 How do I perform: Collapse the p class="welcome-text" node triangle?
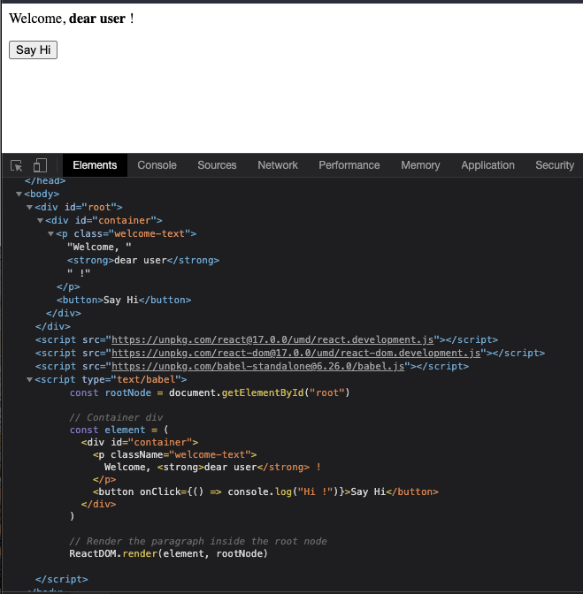50,233
